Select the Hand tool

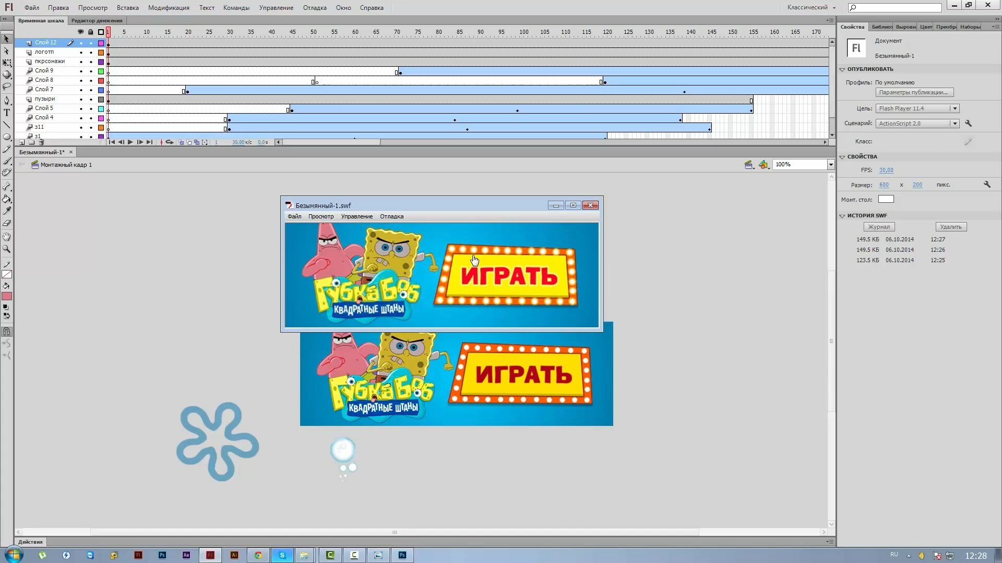[x=6, y=237]
